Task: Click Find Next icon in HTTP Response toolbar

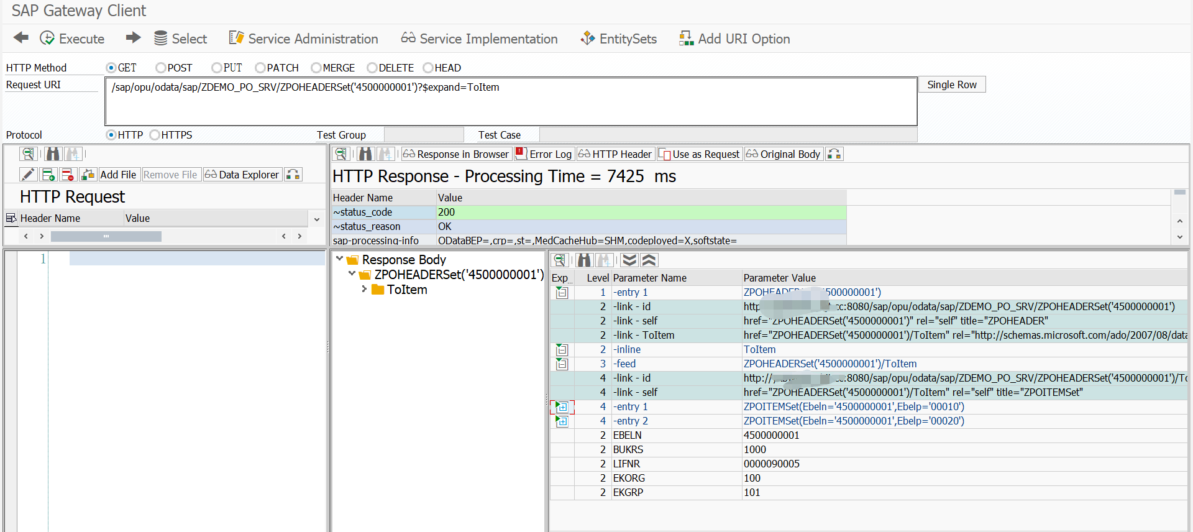Action: coord(386,154)
